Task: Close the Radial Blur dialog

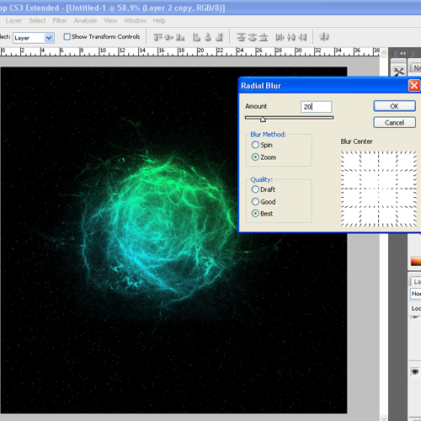Action: coord(414,86)
